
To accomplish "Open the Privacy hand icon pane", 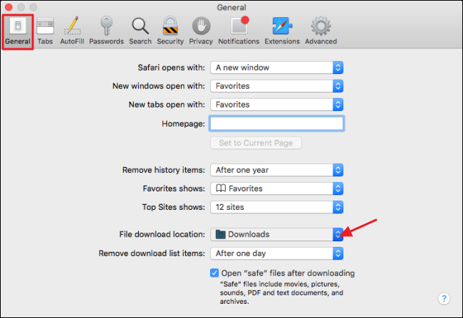I will (201, 31).
